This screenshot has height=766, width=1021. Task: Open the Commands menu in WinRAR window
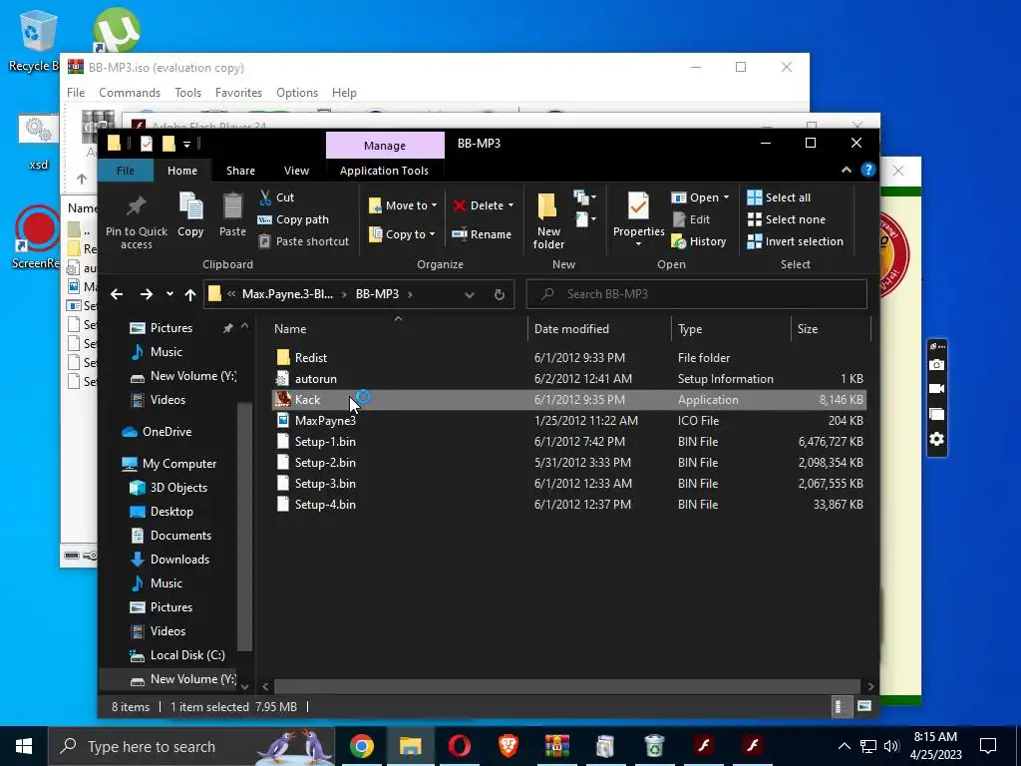pos(130,93)
